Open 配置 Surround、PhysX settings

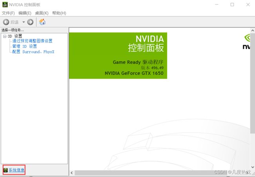point(33,52)
